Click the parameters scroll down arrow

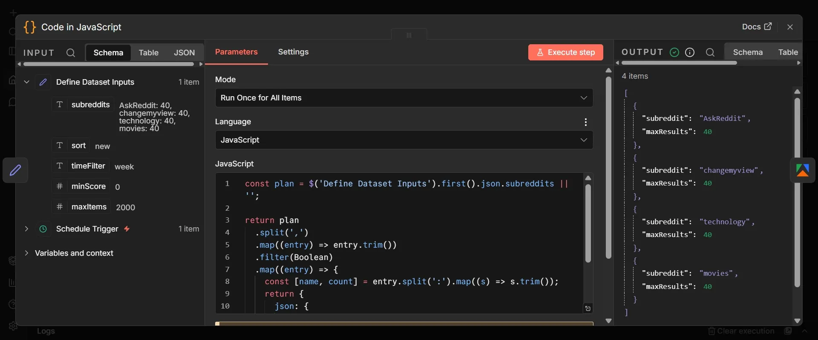608,321
